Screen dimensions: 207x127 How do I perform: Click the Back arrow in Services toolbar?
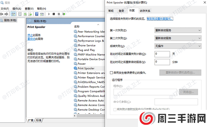2,14
